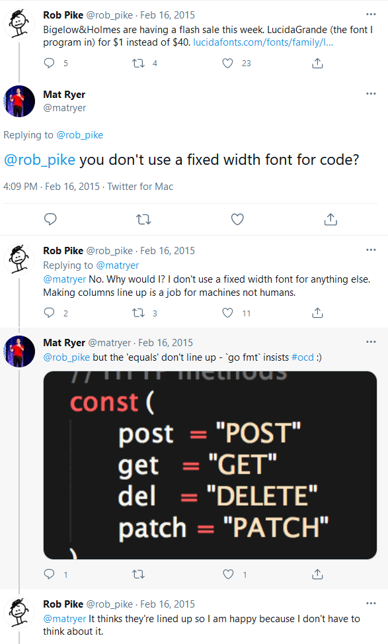
Task: Like the tweet with 23 likes
Action: (227, 64)
